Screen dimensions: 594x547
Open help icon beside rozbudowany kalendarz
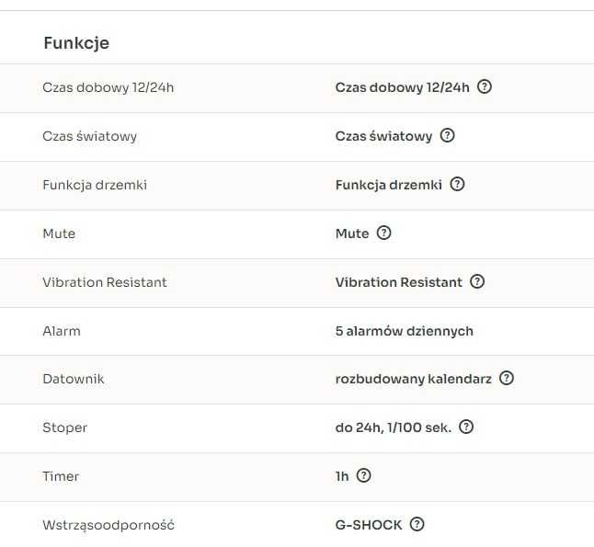coord(507,378)
